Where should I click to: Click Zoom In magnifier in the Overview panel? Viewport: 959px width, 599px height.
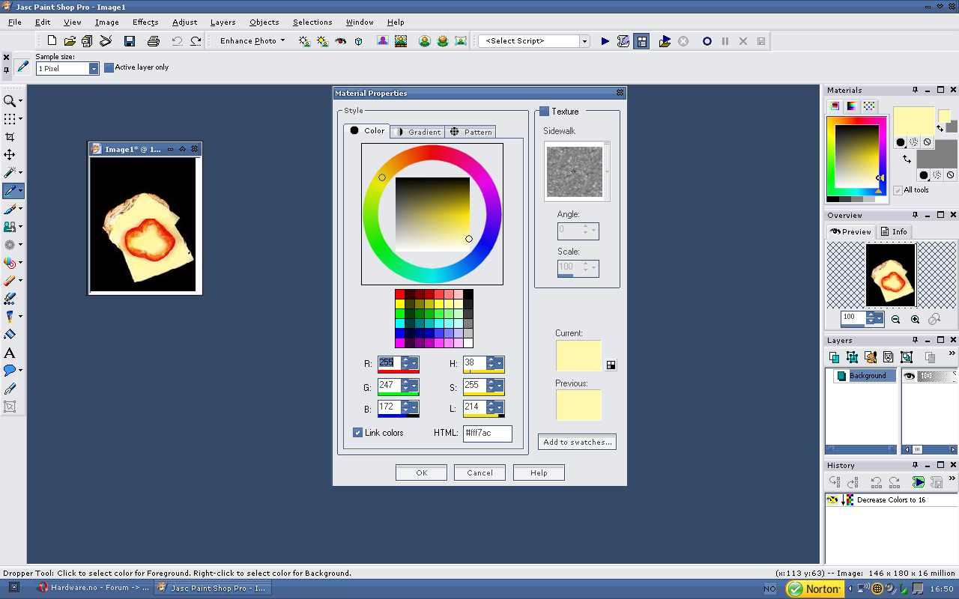pyautogui.click(x=915, y=319)
